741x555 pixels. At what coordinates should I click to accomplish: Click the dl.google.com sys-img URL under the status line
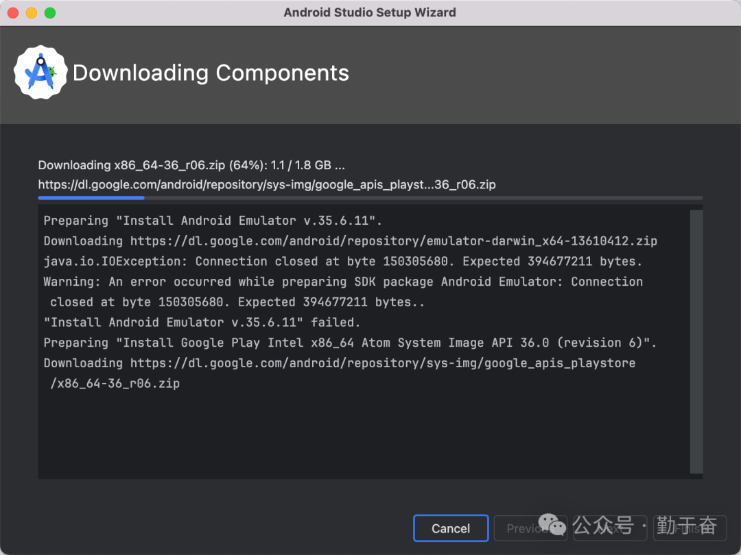coord(267,184)
